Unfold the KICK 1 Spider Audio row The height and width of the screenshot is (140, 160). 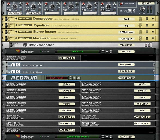pos(3,84)
